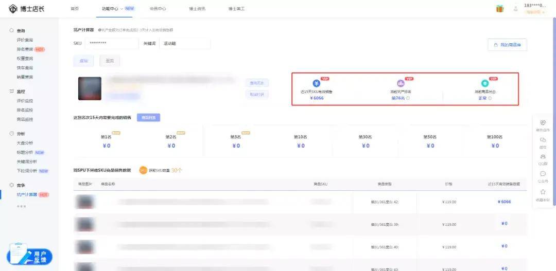Image resolution: width=556 pixels, height=271 pixels.
Task: Click the 商务合作 handshake icon
Action: (543, 123)
